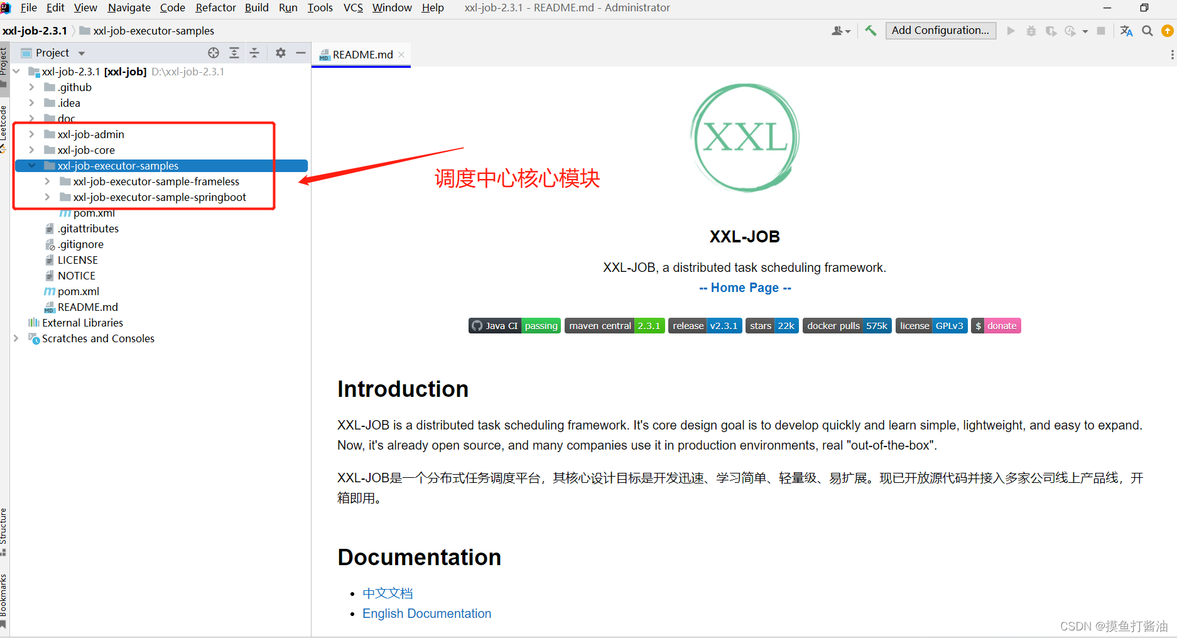Click the docker pulls 575k badge
This screenshot has width=1177, height=638.
(847, 326)
